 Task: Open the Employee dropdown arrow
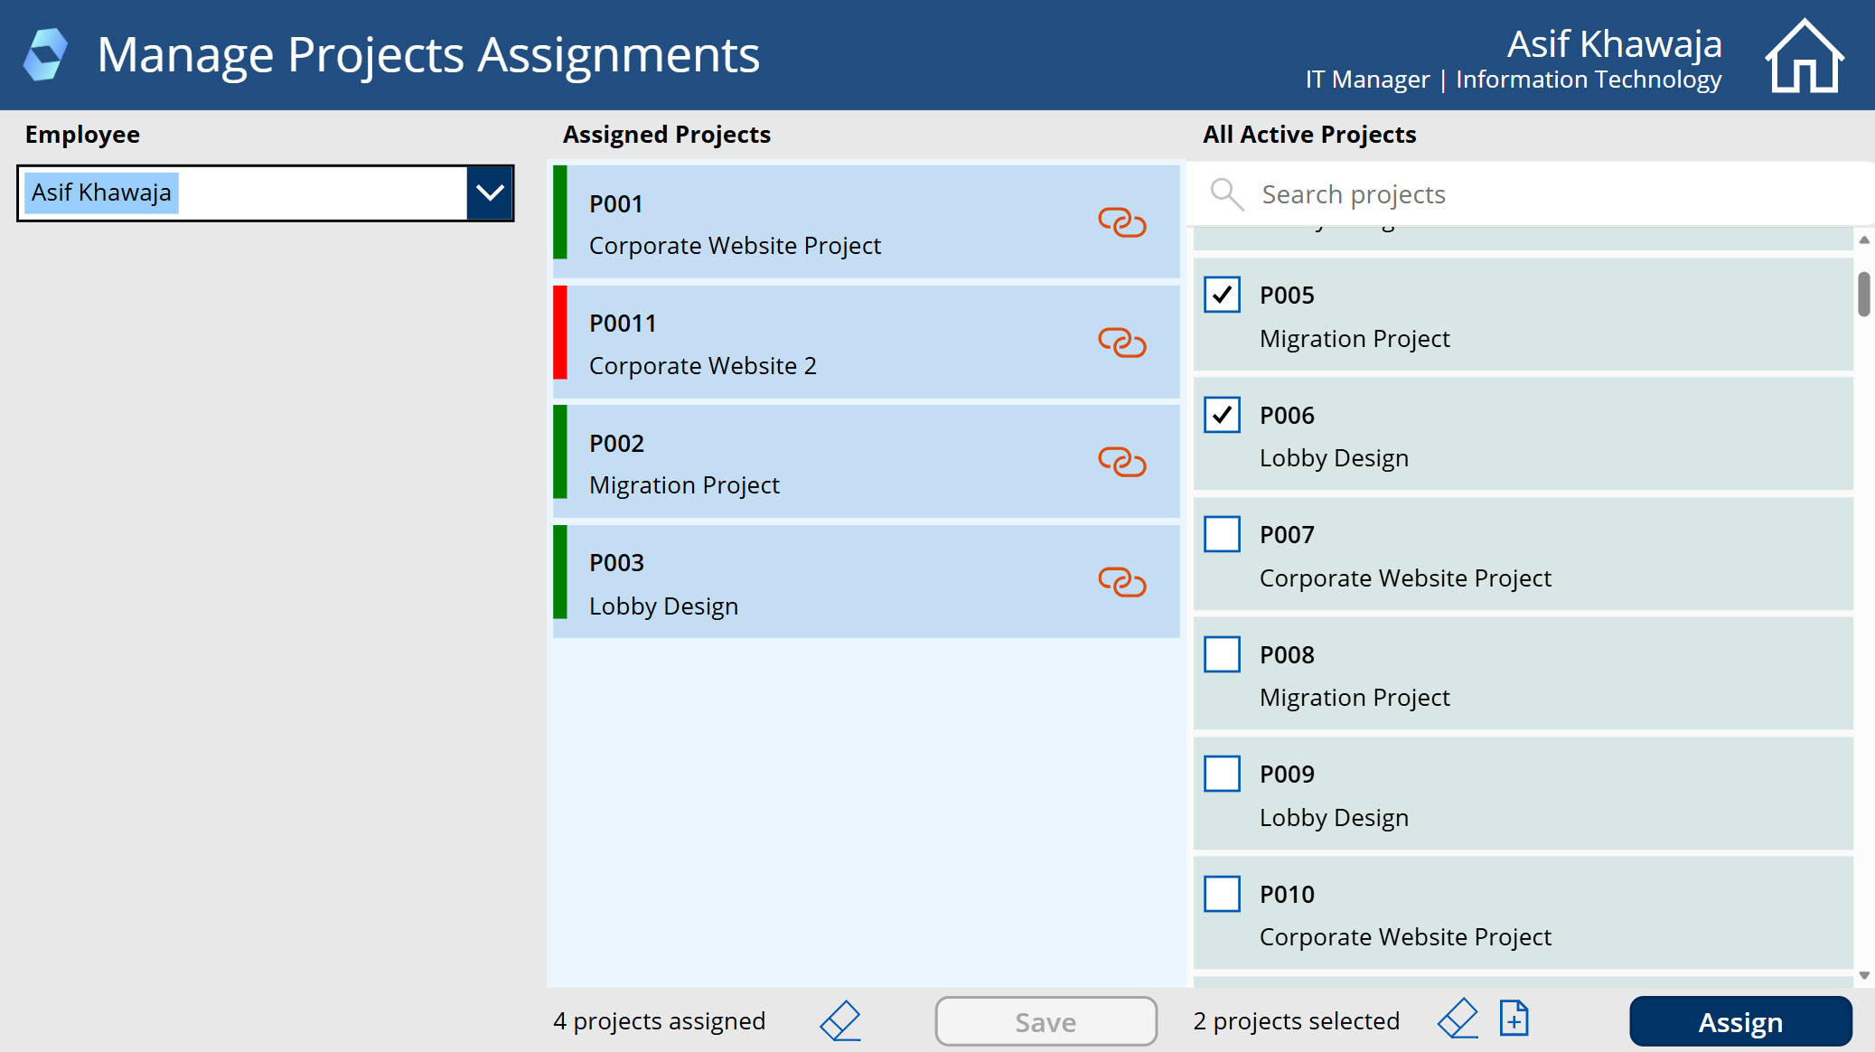[490, 193]
